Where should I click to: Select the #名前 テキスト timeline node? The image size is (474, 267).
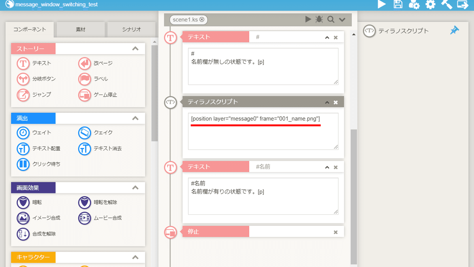click(170, 167)
